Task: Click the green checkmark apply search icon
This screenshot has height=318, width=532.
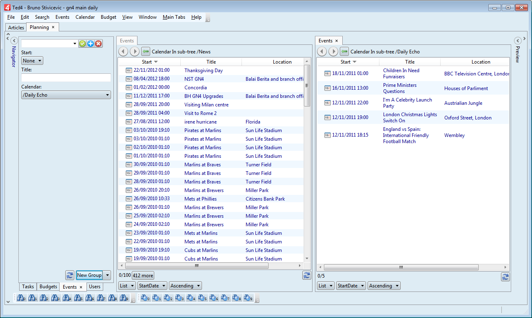Action: 82,44
